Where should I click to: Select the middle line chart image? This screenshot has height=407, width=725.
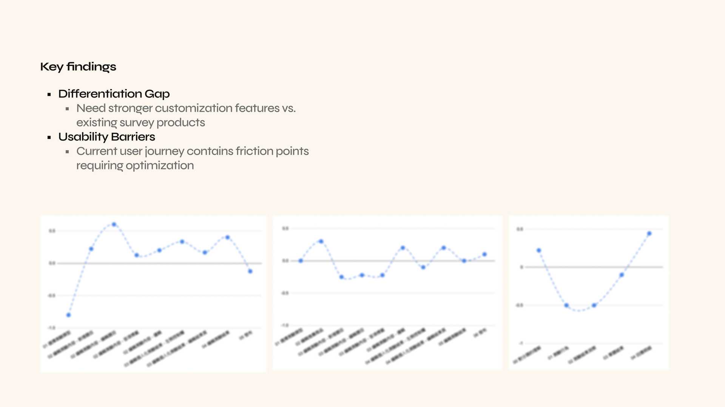387,292
